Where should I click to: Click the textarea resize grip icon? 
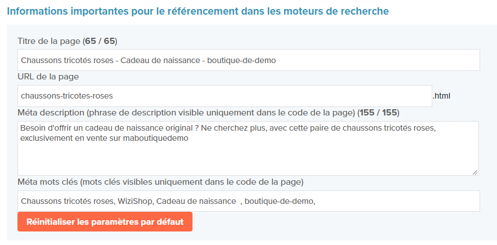(474, 172)
